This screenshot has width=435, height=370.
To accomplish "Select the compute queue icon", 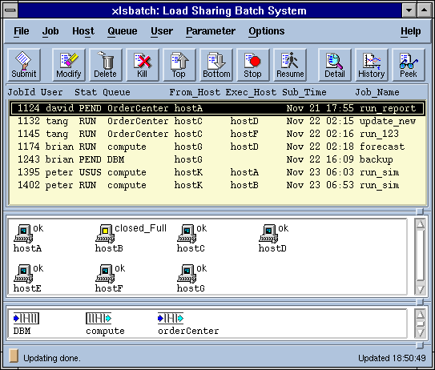I will pyautogui.click(x=99, y=318).
